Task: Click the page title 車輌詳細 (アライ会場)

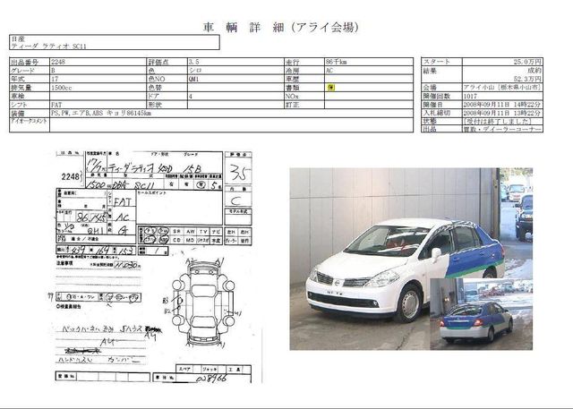Action: [x=280, y=28]
